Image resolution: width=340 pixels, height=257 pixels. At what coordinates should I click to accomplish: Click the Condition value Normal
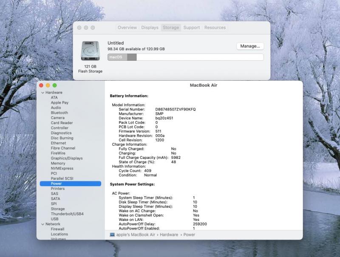(x=150, y=175)
